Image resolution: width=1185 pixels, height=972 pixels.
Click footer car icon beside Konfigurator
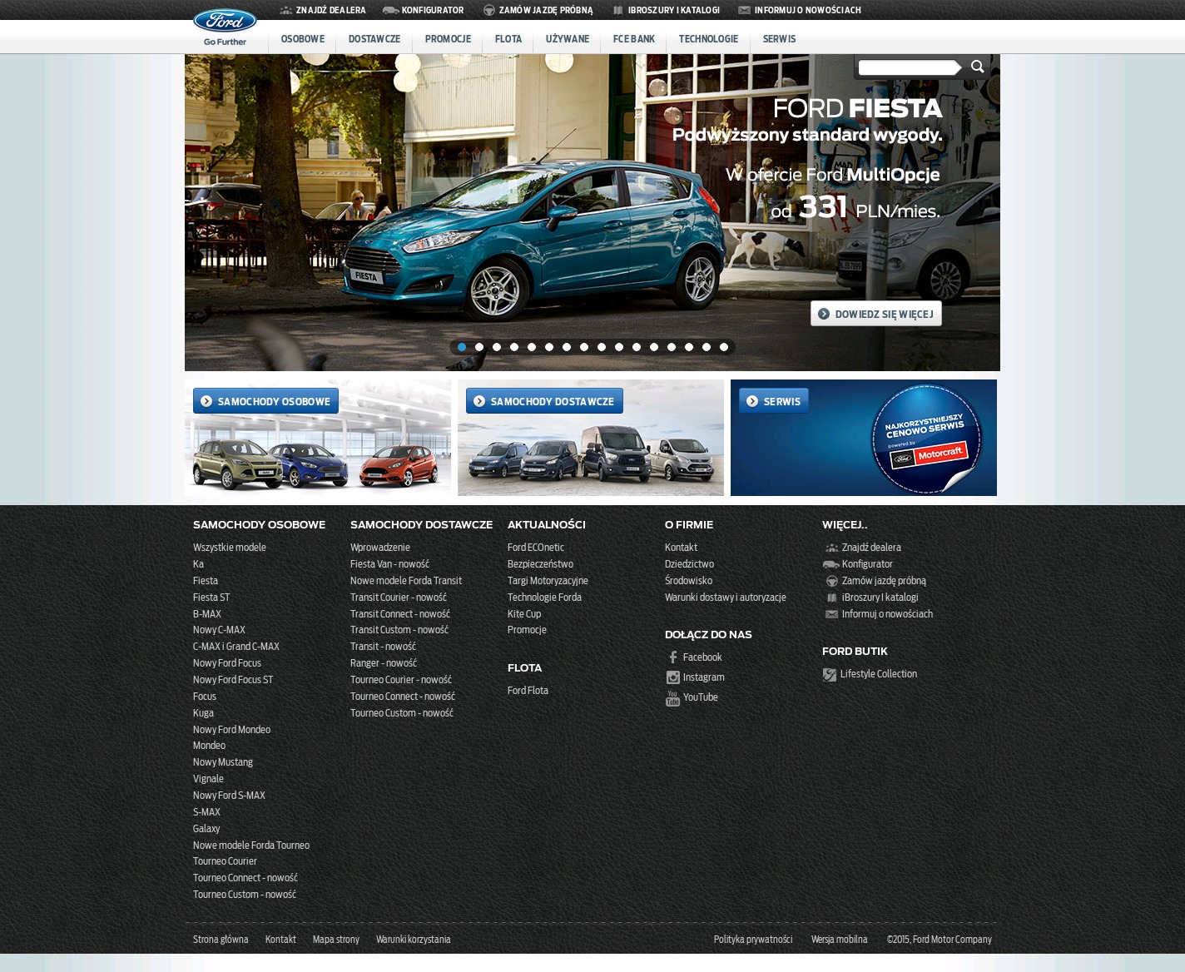pyautogui.click(x=830, y=564)
